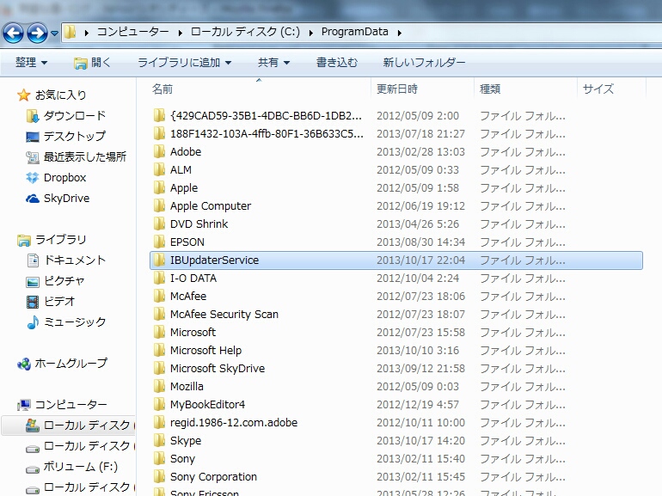Click the McAfee folder icon

(159, 296)
